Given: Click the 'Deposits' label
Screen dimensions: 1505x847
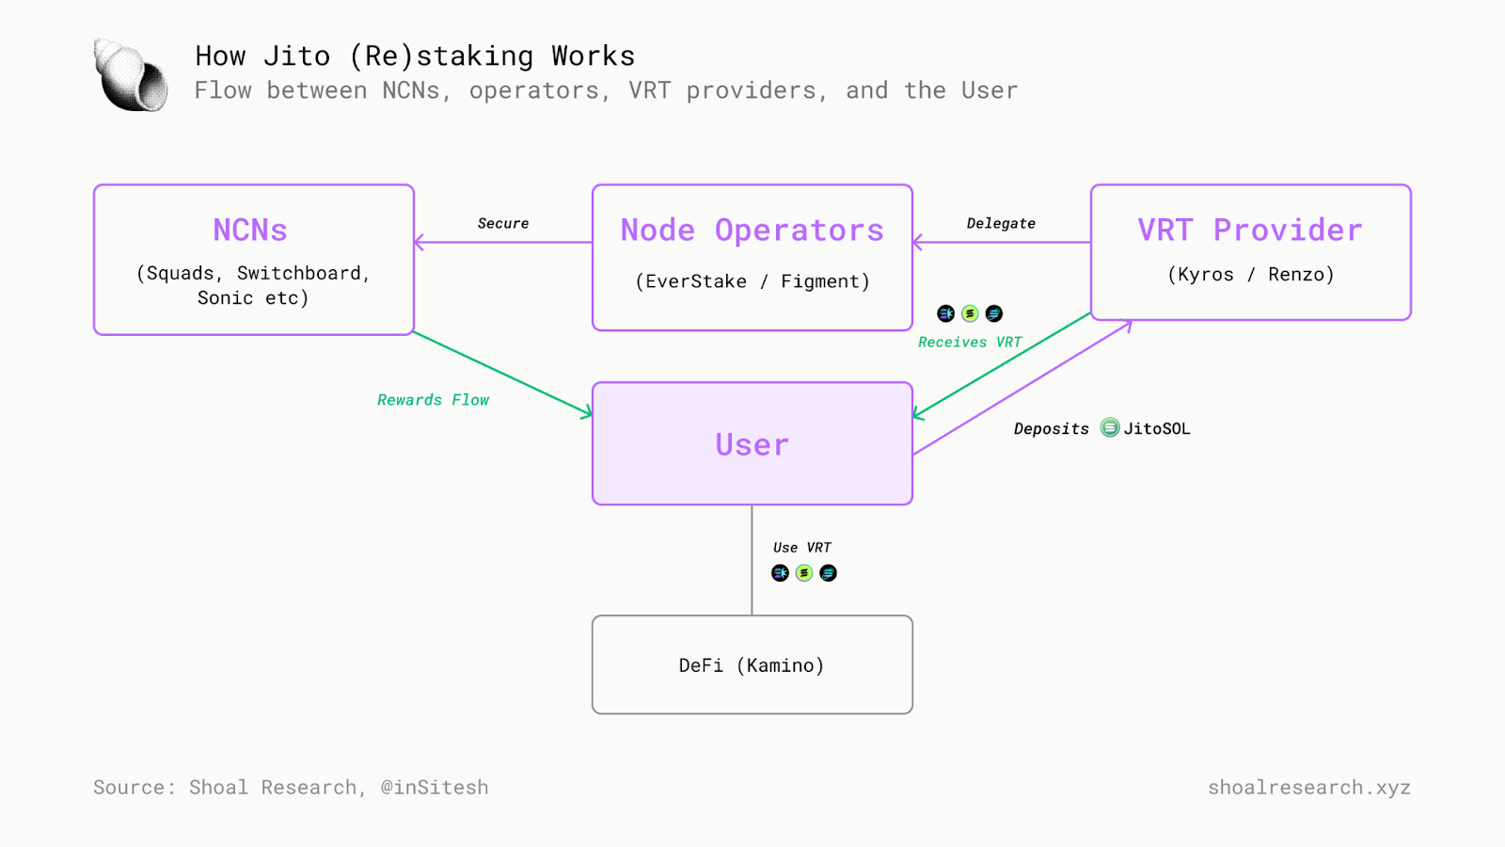Looking at the screenshot, I should pyautogui.click(x=1051, y=428).
